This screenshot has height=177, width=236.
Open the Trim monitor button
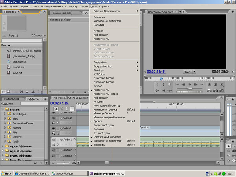(221, 90)
